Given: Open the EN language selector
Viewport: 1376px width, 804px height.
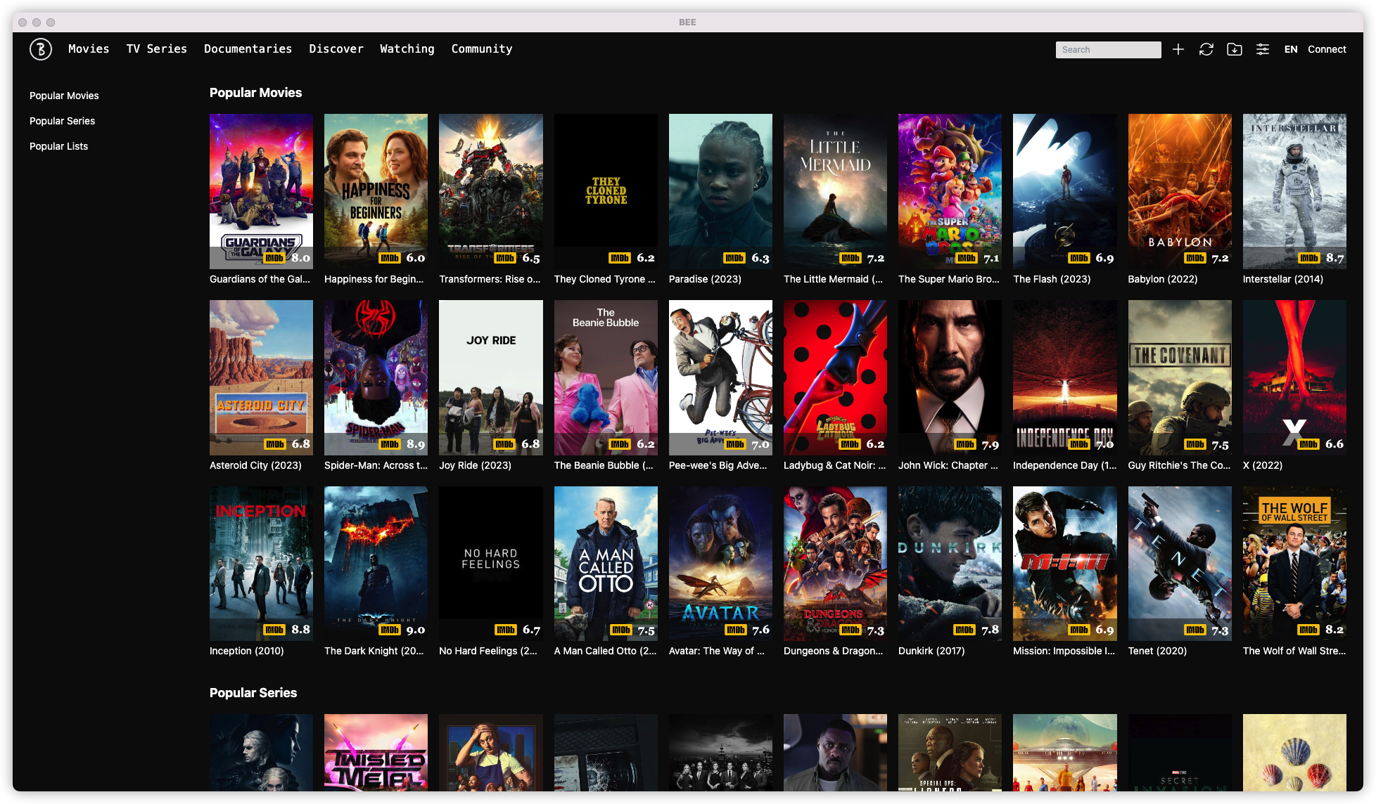Looking at the screenshot, I should [1291, 49].
